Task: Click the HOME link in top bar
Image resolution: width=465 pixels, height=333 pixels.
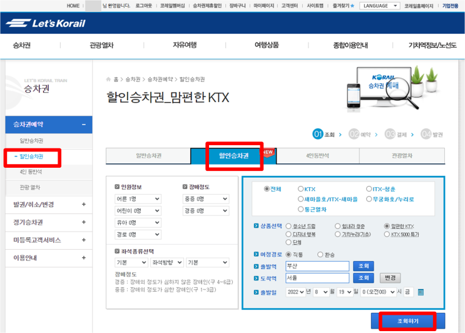Action: pos(73,6)
